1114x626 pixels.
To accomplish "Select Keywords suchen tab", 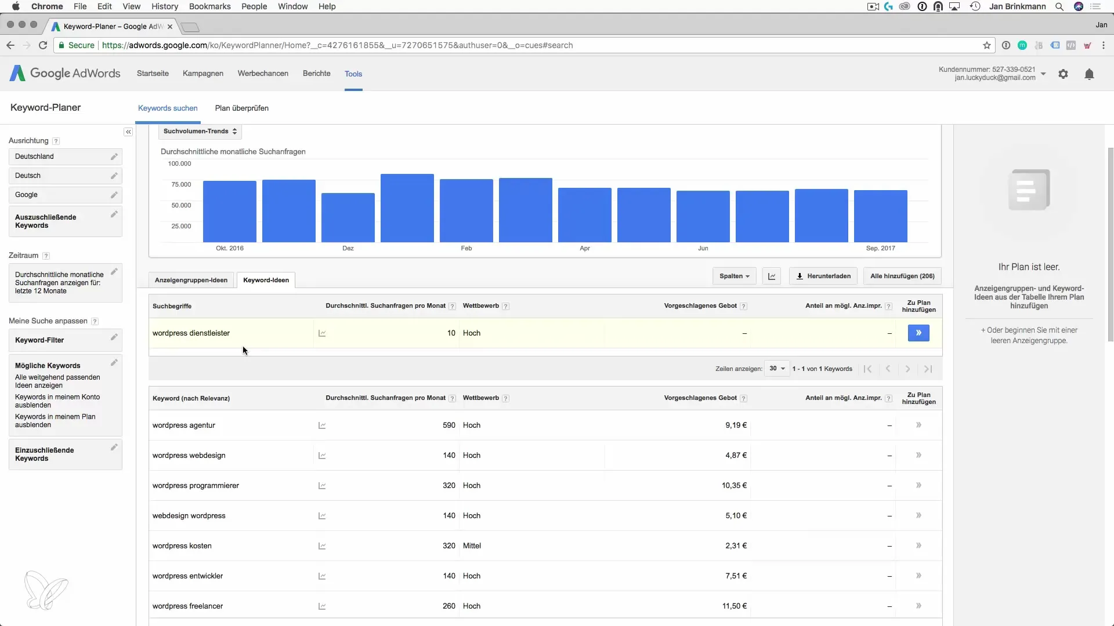I will click(x=168, y=108).
